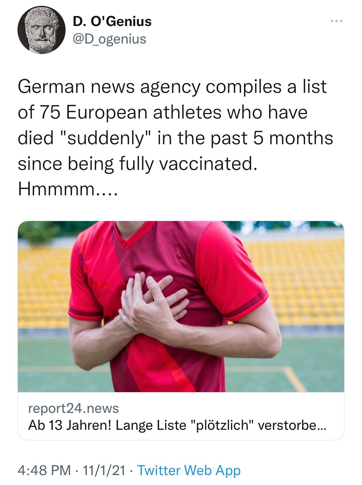Click the 11/1/21 date

coord(103,470)
